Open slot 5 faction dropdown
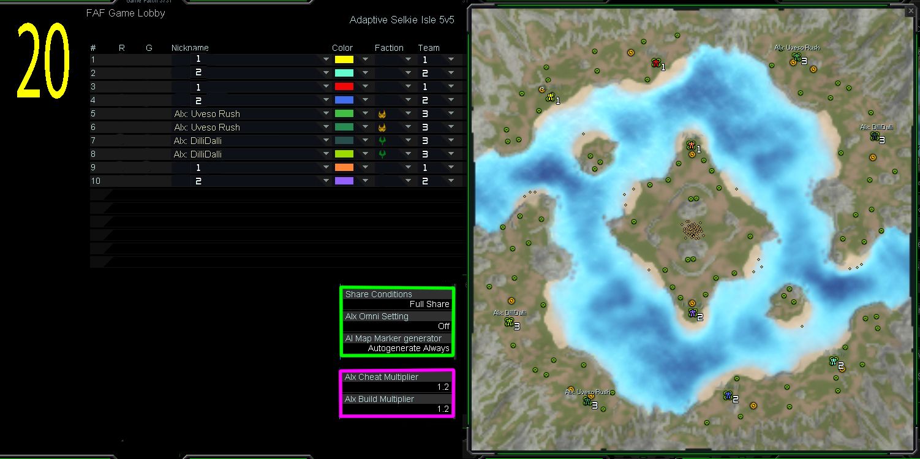Screen dimensions: 920x459 408,114
